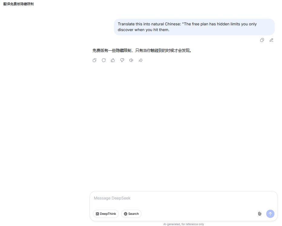282x226 pixels.
Task: Send the message with the arrow button
Action: click(x=270, y=214)
